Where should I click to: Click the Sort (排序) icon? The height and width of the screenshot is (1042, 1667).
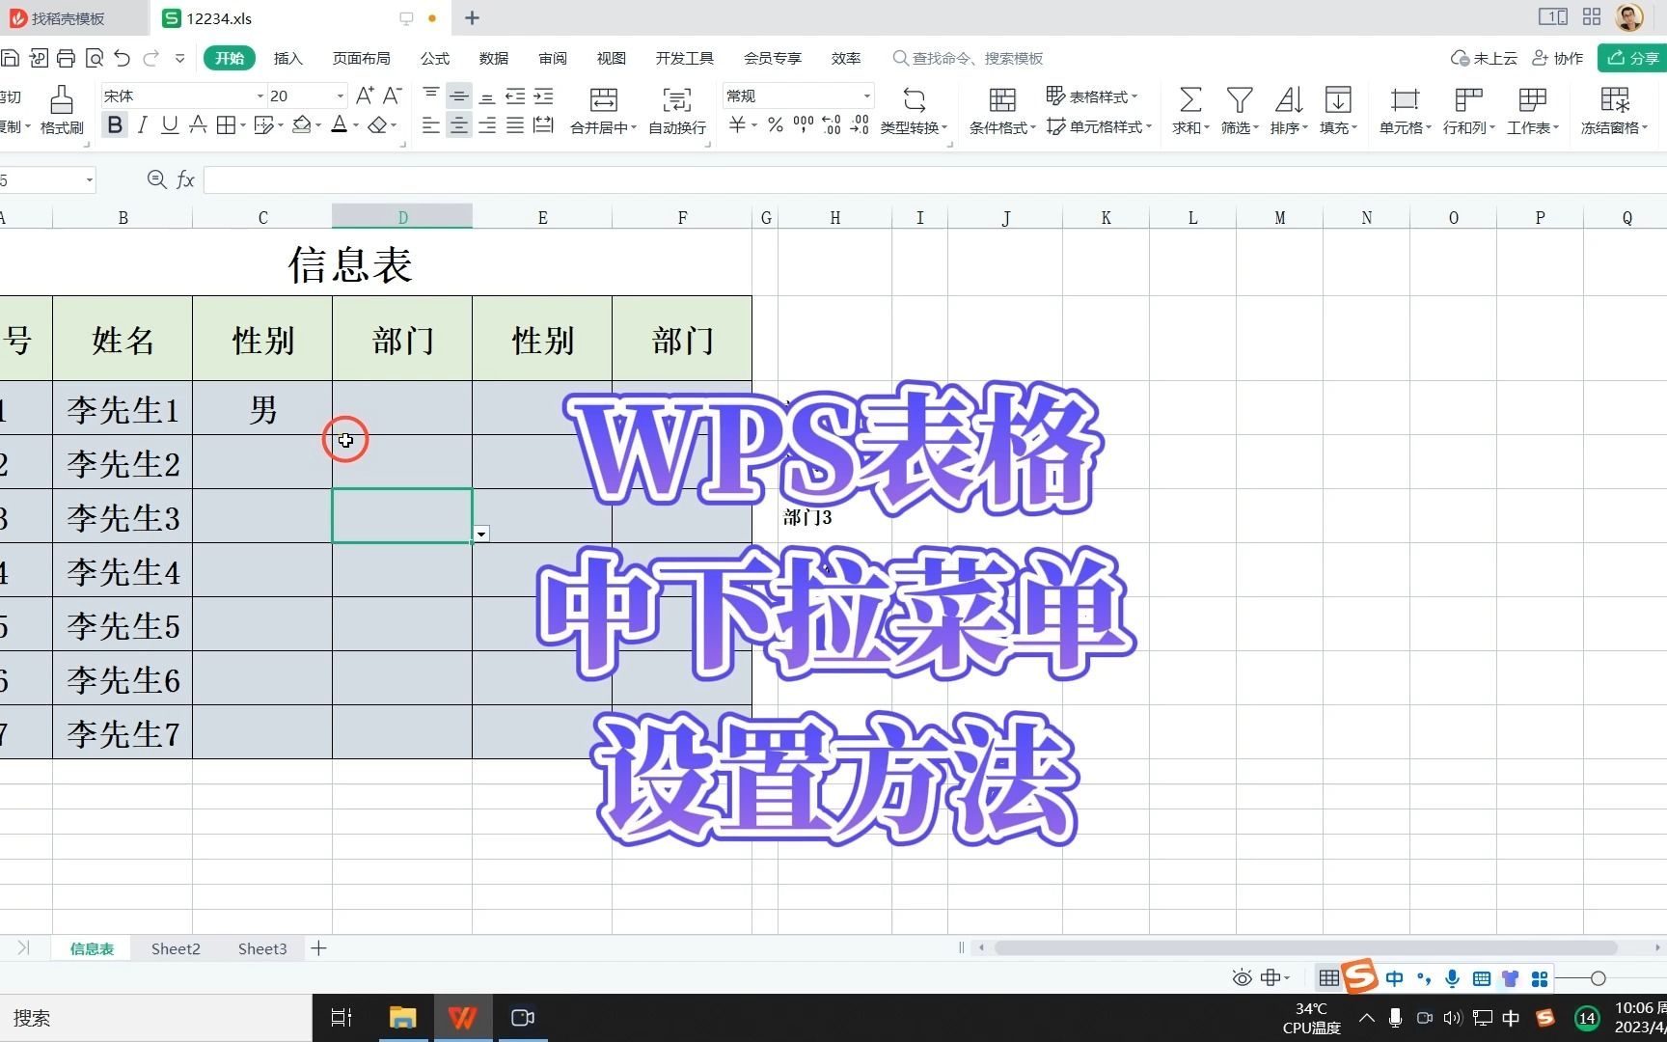point(1289,99)
